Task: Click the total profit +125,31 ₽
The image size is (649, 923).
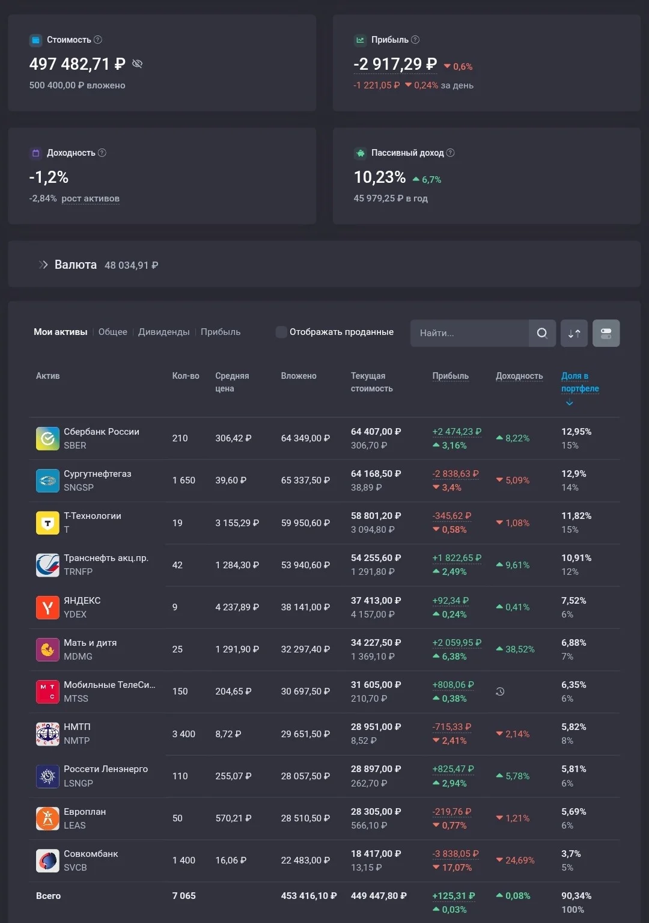Action: pos(454,896)
